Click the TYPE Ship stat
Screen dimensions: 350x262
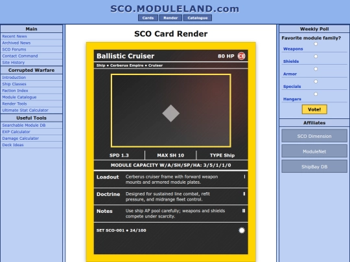point(222,155)
